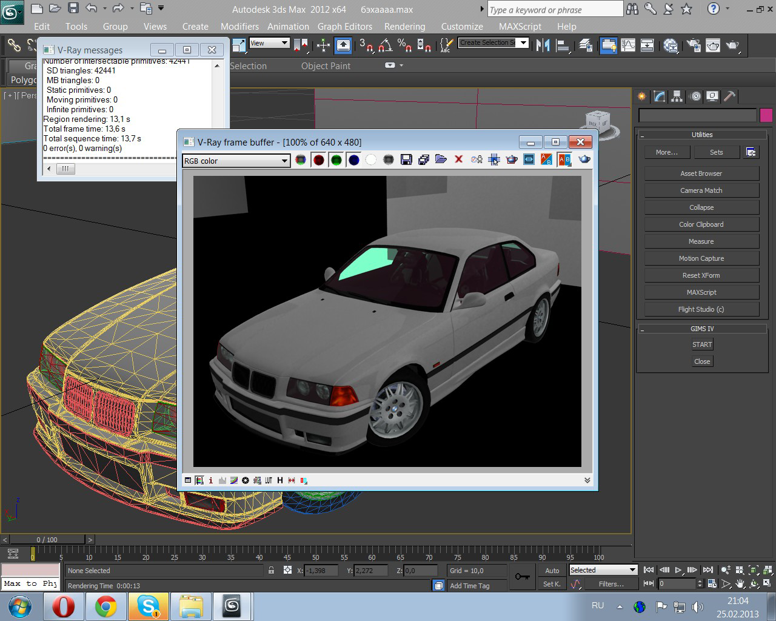Viewport: 776px width, 621px height.
Task: Click Render Production teapot in main toolbar
Action: coord(732,45)
